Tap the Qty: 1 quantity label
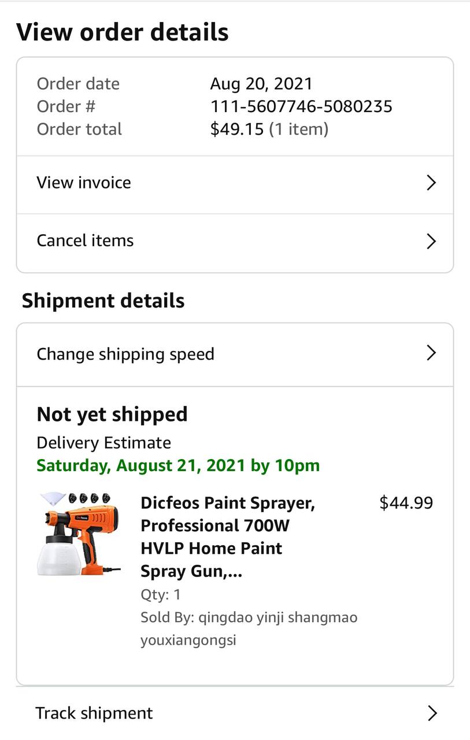The height and width of the screenshot is (740, 470). [161, 594]
